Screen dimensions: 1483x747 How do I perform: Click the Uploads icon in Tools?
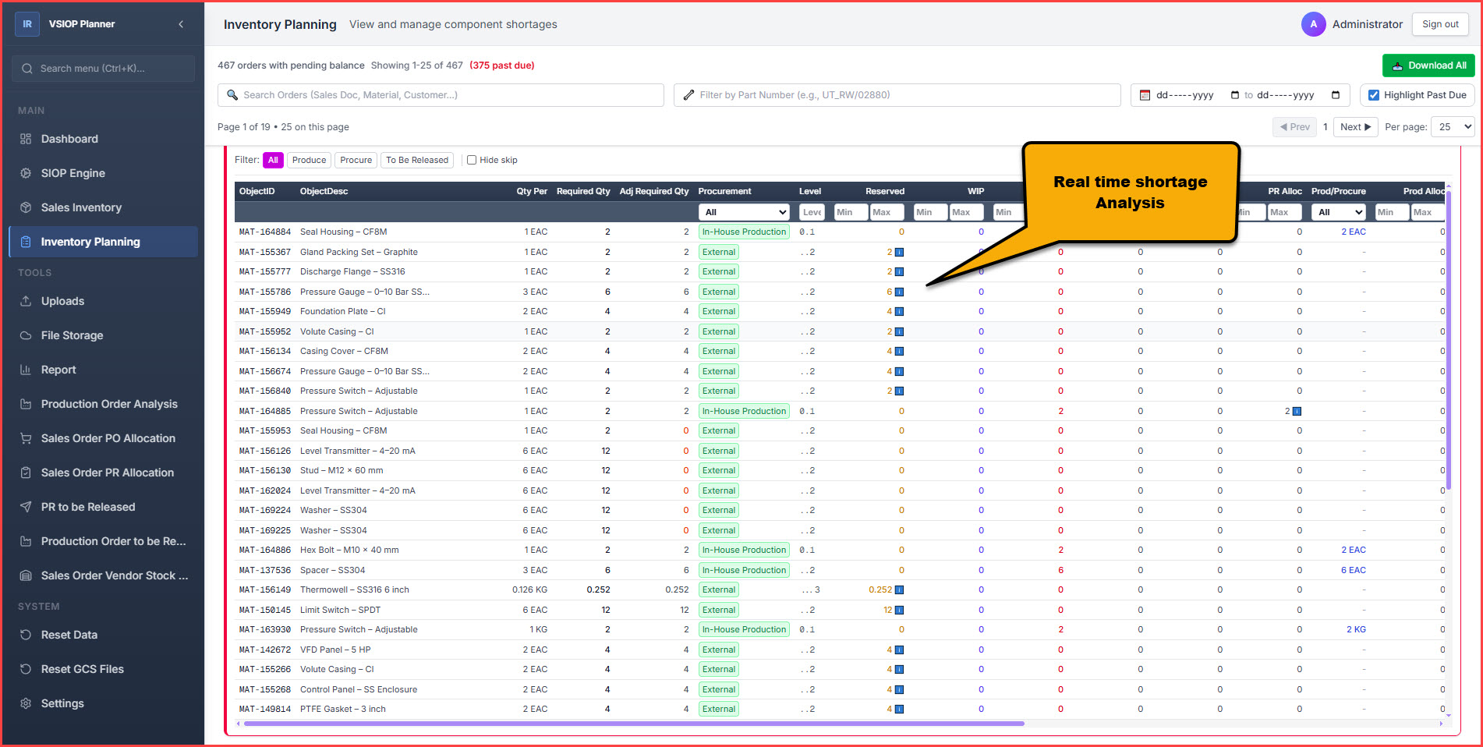(x=26, y=301)
